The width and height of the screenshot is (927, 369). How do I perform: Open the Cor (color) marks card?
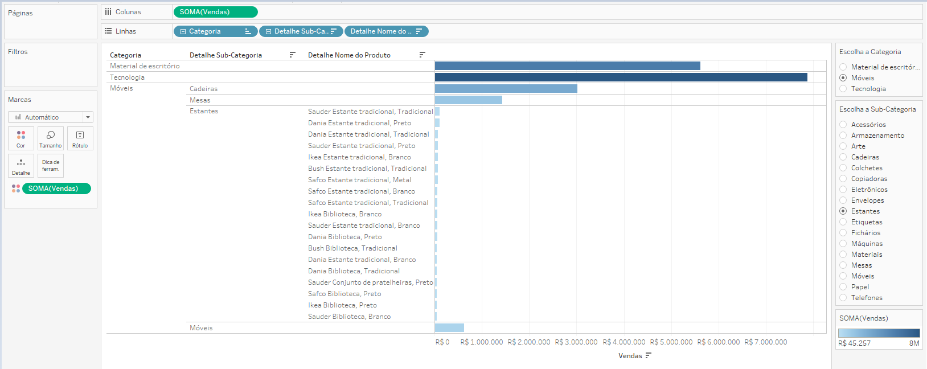point(21,138)
